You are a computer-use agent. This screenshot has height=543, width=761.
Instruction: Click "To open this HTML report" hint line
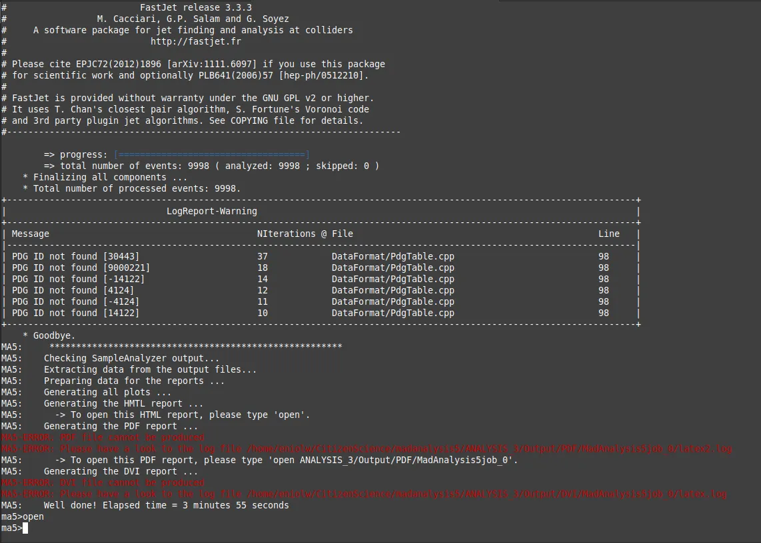[182, 415]
